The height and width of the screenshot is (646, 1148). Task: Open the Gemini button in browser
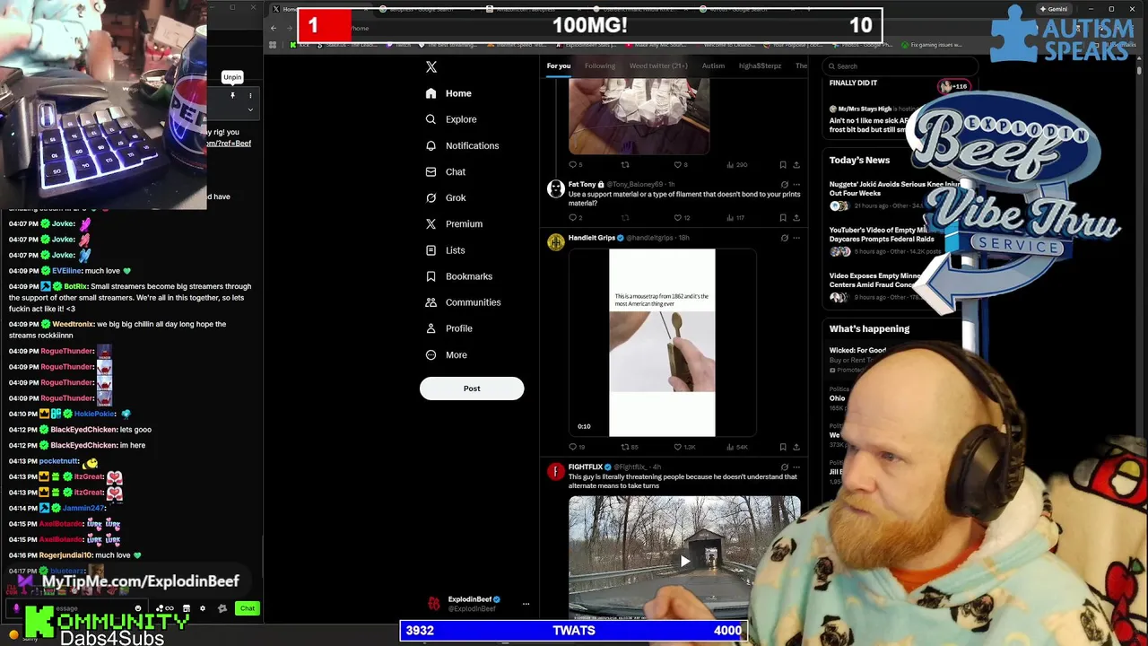[x=1054, y=9]
